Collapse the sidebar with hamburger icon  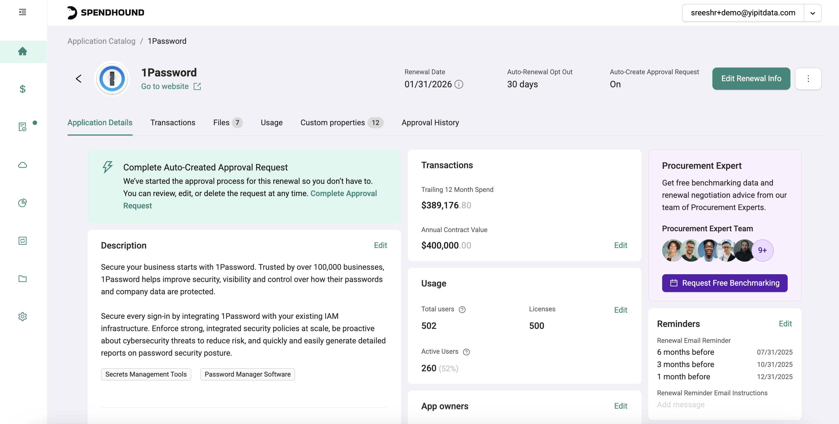coord(23,12)
